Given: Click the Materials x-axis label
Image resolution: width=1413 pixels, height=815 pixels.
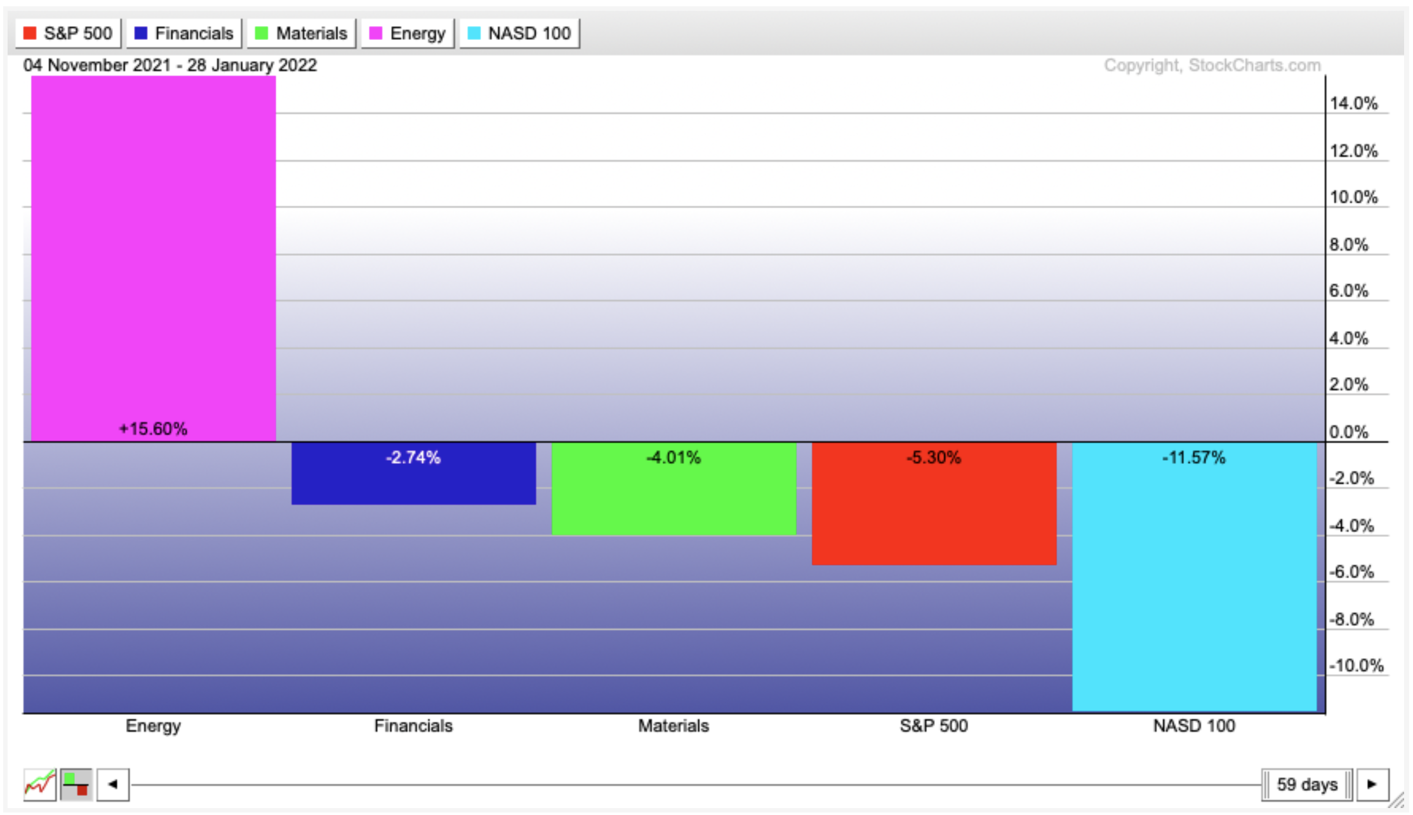Looking at the screenshot, I should click(673, 726).
